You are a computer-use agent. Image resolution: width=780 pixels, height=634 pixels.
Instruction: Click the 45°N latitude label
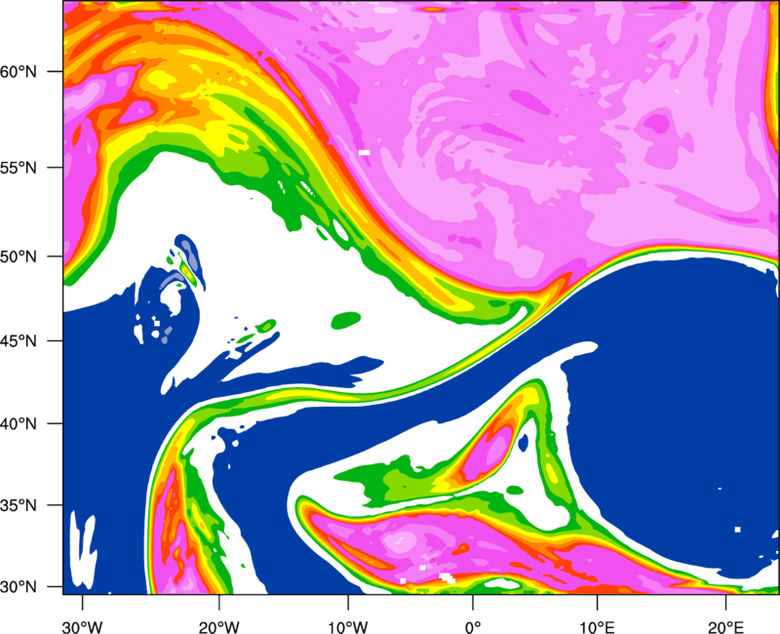19,341
